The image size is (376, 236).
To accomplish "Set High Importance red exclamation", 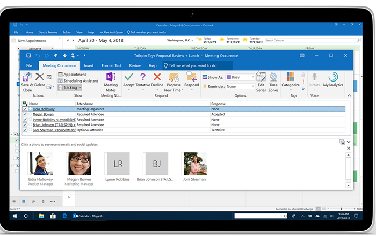I will click(303, 82).
